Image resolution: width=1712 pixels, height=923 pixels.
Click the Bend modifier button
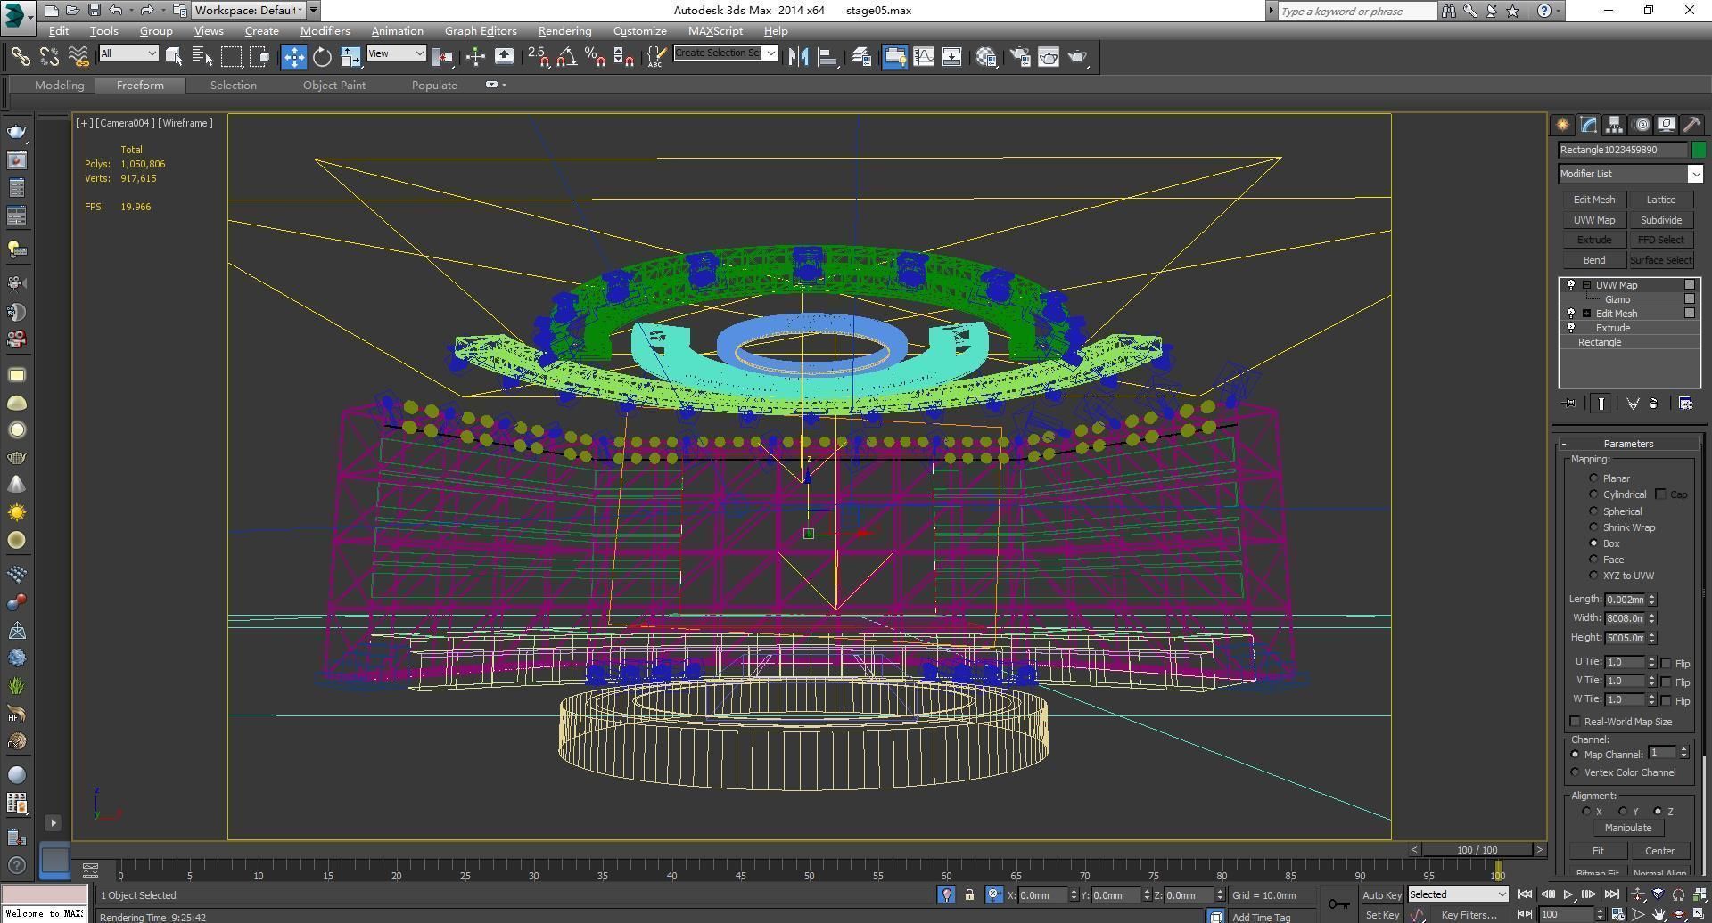1594,260
